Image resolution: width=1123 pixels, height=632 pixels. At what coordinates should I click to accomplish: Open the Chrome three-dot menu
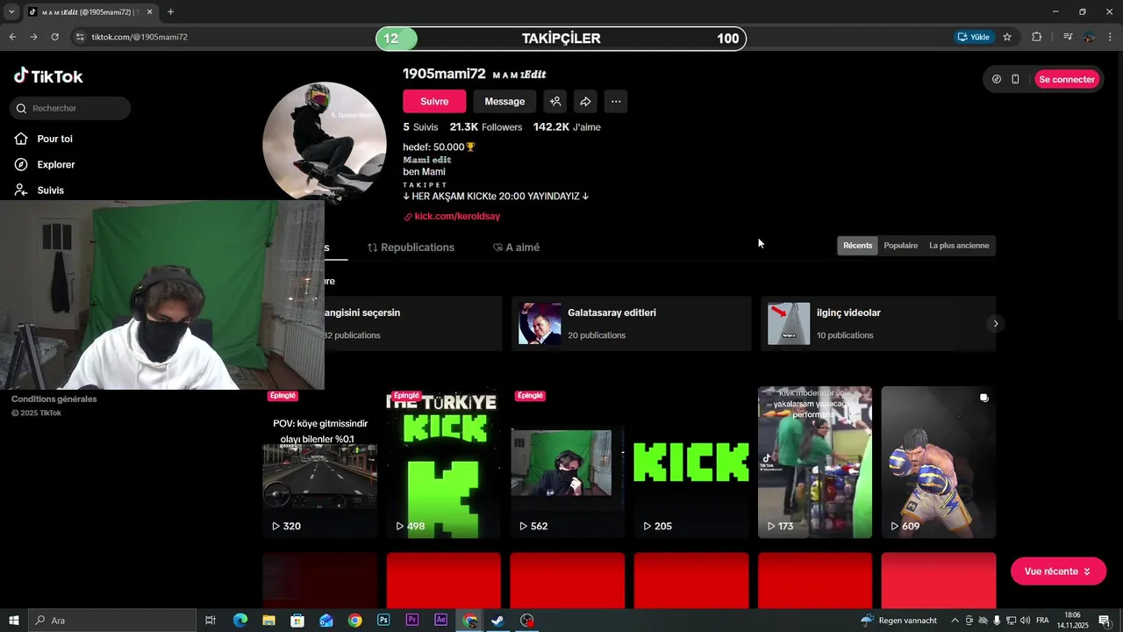(1111, 37)
